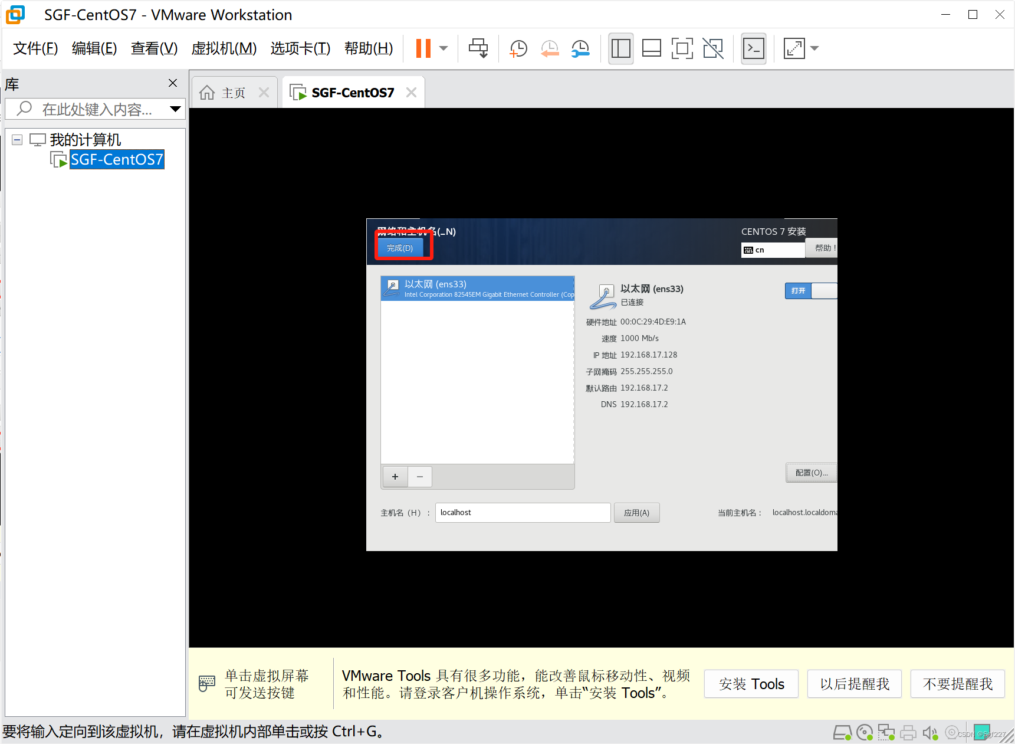Open the console view icon
This screenshot has width=1015, height=744.
point(754,48)
